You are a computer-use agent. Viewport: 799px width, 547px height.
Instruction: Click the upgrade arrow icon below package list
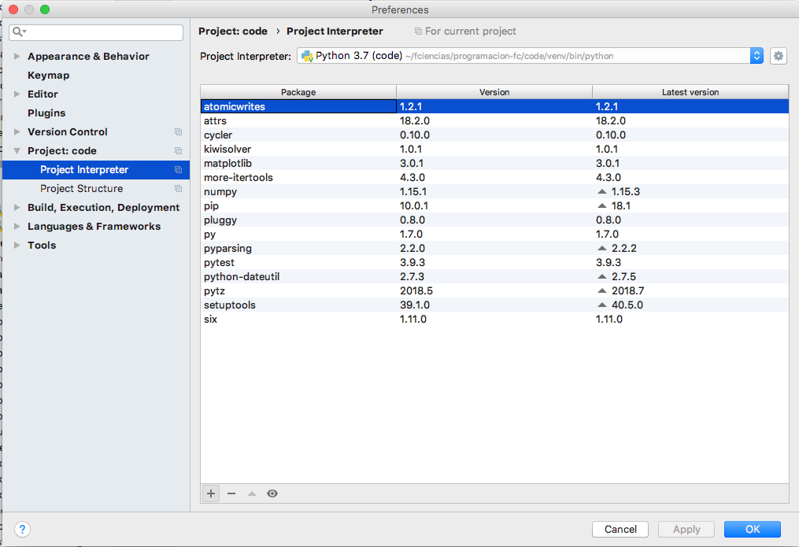pos(252,493)
